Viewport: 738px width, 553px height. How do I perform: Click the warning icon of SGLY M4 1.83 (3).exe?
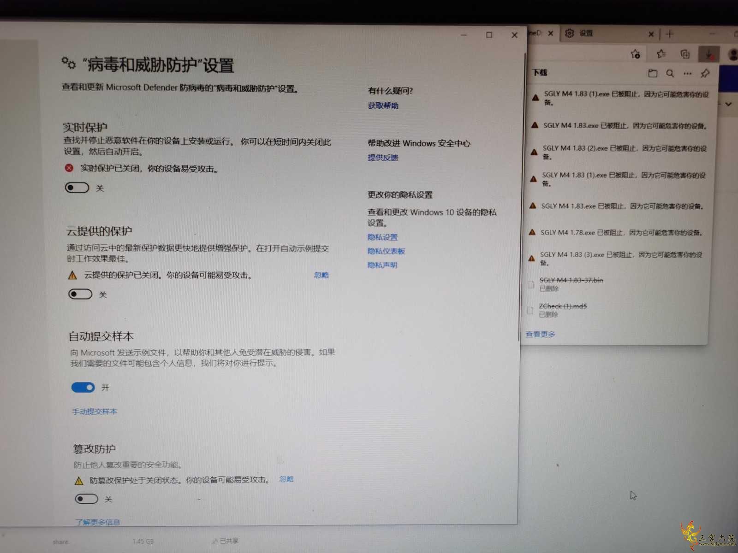click(x=531, y=259)
